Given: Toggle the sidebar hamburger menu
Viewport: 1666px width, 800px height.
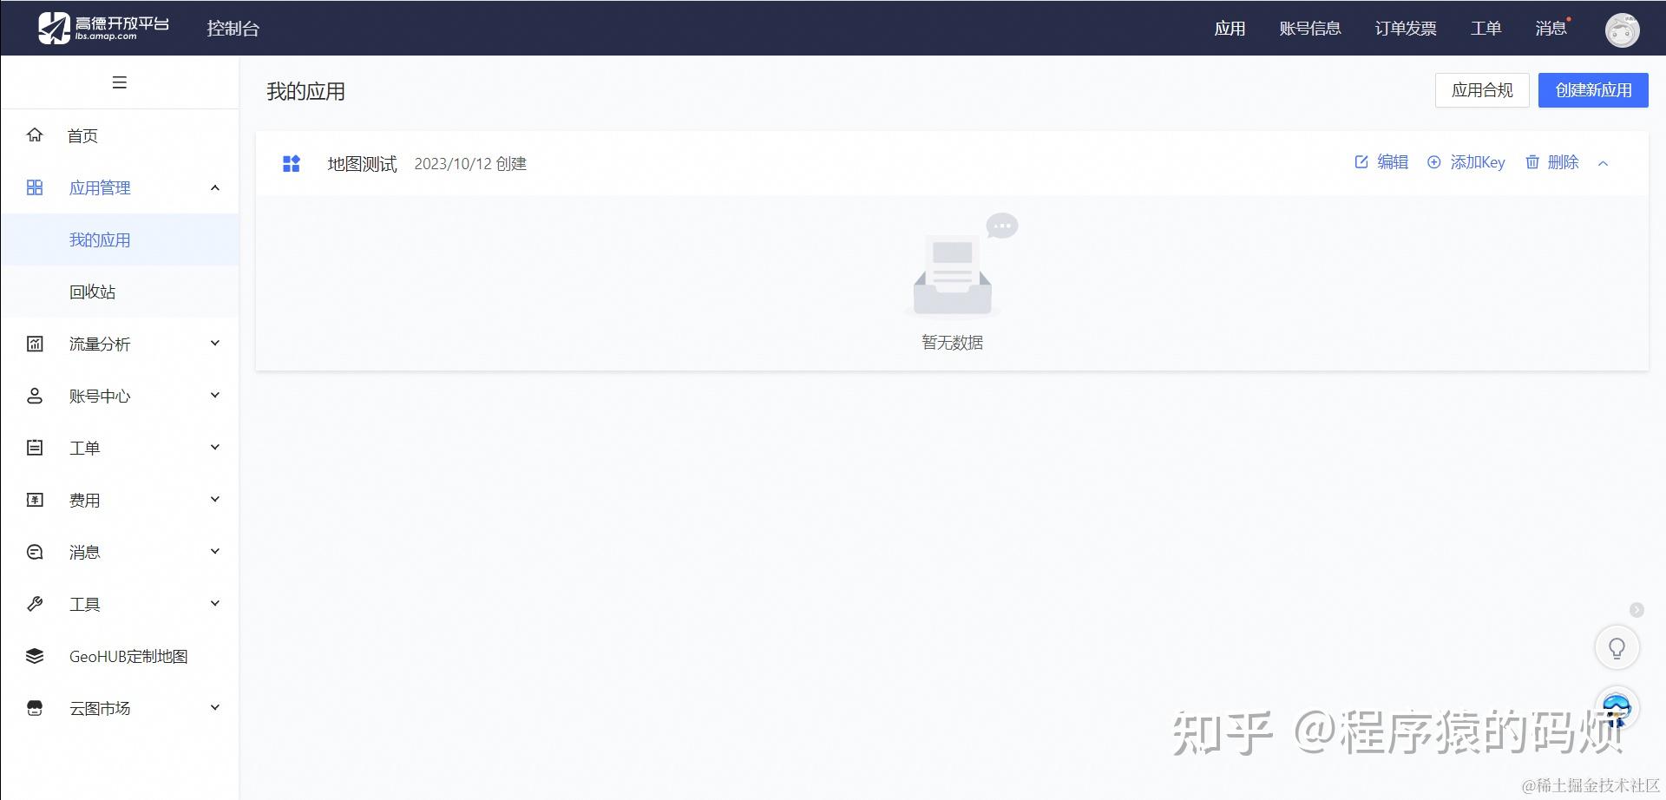Looking at the screenshot, I should (120, 82).
